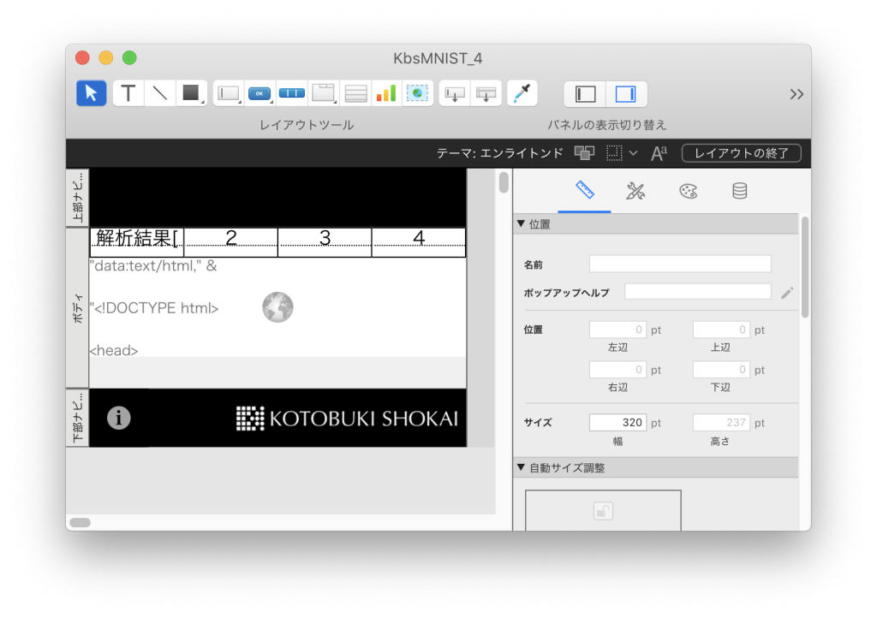Select the Chart tool
Screen dimensions: 877x618
pos(386,93)
